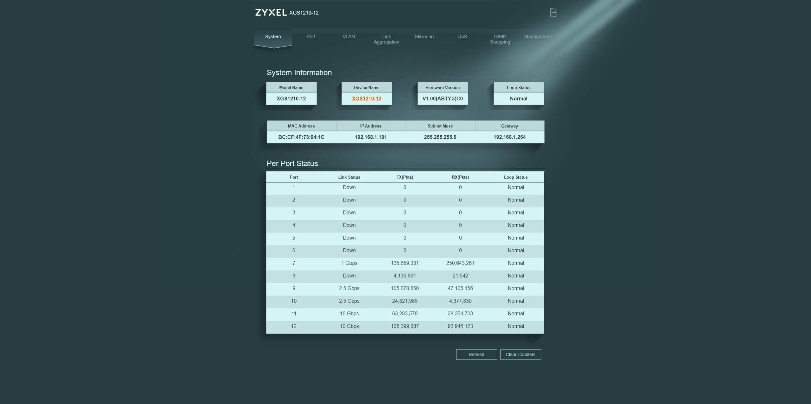Select the Mirroring tab
Viewport: 811px width, 404px height.
pos(424,37)
